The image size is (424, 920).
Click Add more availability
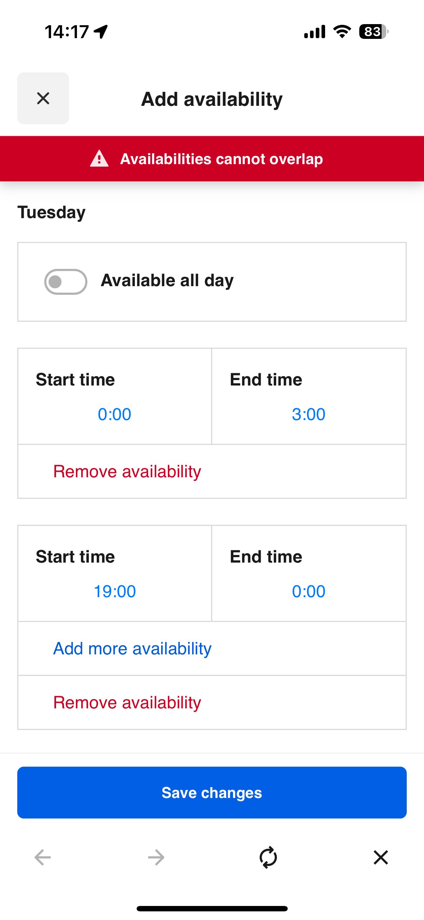coord(132,648)
